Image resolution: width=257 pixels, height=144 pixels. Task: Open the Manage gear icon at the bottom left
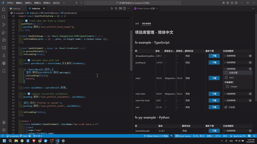[x=4, y=130]
